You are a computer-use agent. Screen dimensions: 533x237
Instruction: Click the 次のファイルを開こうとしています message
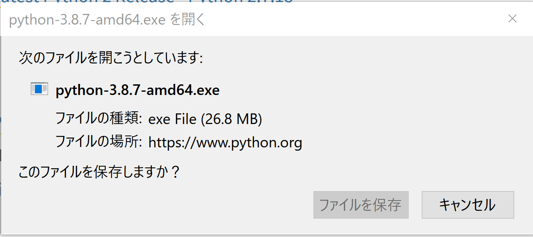[111, 58]
